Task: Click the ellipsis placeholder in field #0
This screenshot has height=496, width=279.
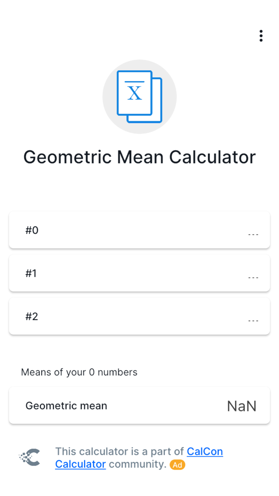Action: (x=253, y=234)
